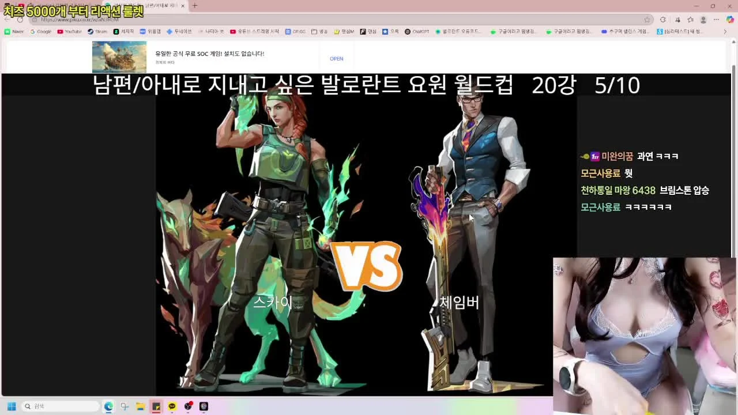The image size is (738, 415).
Task: Open the 투네이션 bookmark
Action: pos(179,32)
